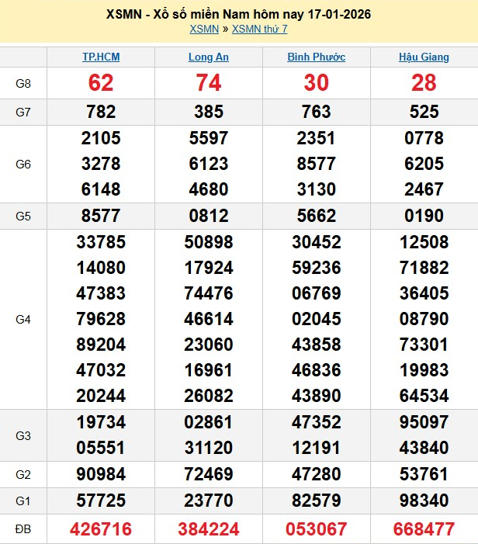Select Long An G7 number 385

pyautogui.click(x=209, y=112)
